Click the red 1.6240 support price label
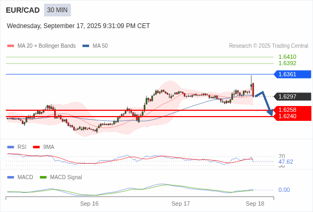 [x=287, y=116]
